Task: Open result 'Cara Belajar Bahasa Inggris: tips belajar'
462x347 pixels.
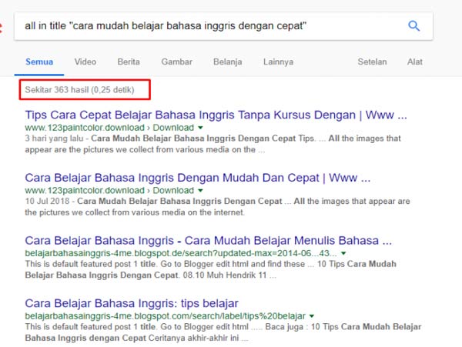Action: tap(132, 303)
